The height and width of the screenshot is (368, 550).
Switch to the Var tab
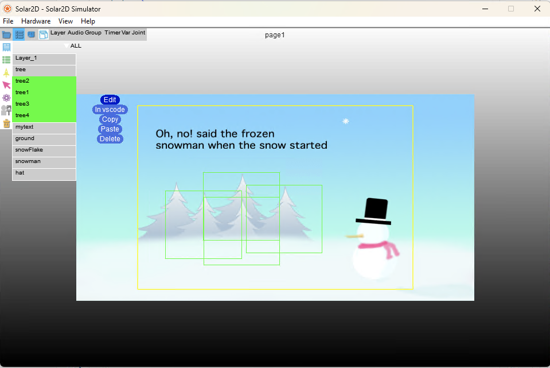(126, 33)
